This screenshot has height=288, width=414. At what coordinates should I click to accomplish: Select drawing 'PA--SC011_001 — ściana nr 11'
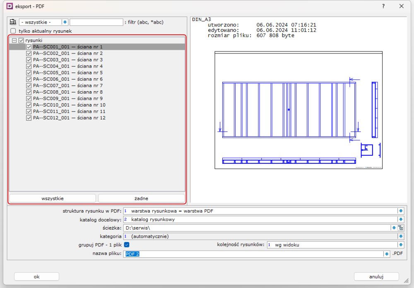tap(69, 111)
